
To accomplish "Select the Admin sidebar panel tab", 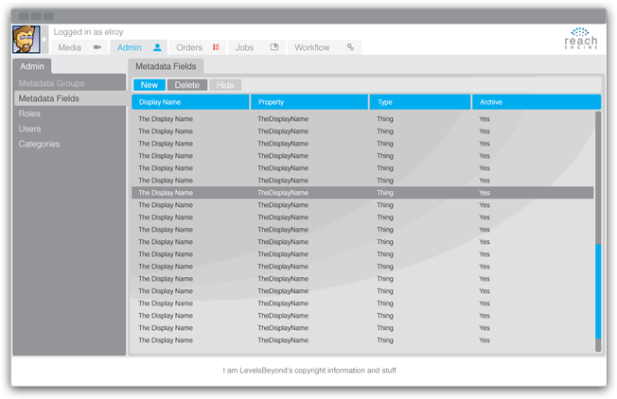I will [x=32, y=66].
